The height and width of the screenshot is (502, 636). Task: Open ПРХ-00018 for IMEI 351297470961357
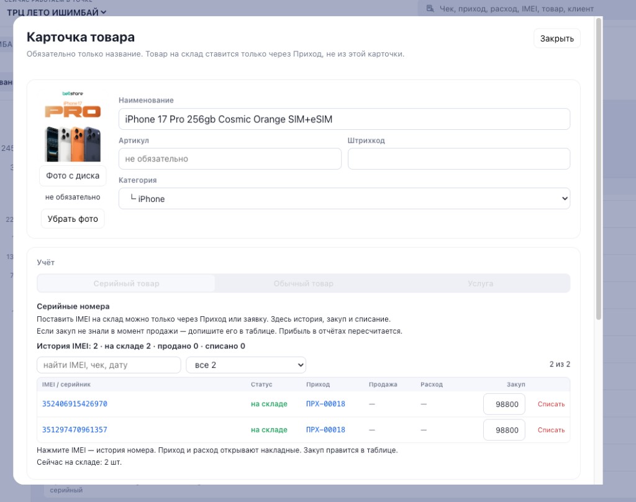(x=325, y=430)
